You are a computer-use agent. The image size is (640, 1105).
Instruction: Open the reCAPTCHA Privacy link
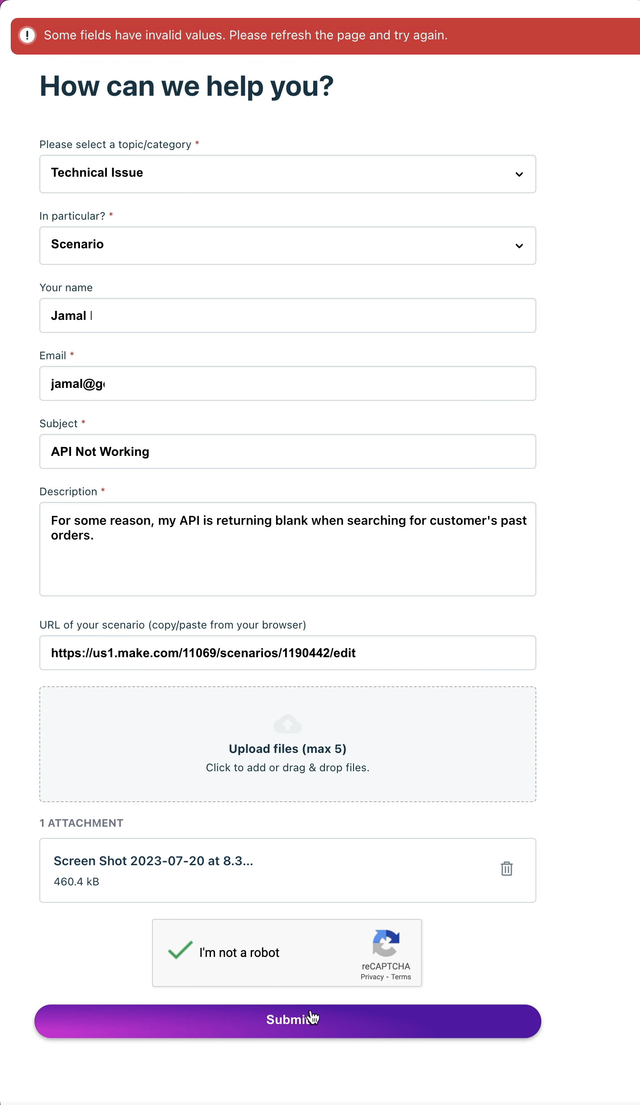point(372,977)
